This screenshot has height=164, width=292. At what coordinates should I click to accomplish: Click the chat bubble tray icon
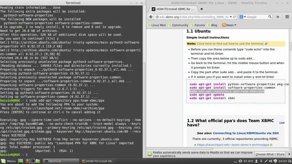click(x=240, y=161)
